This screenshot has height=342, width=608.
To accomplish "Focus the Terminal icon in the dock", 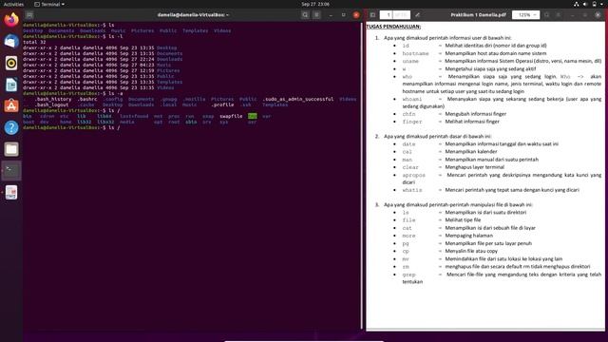I will 11,171.
